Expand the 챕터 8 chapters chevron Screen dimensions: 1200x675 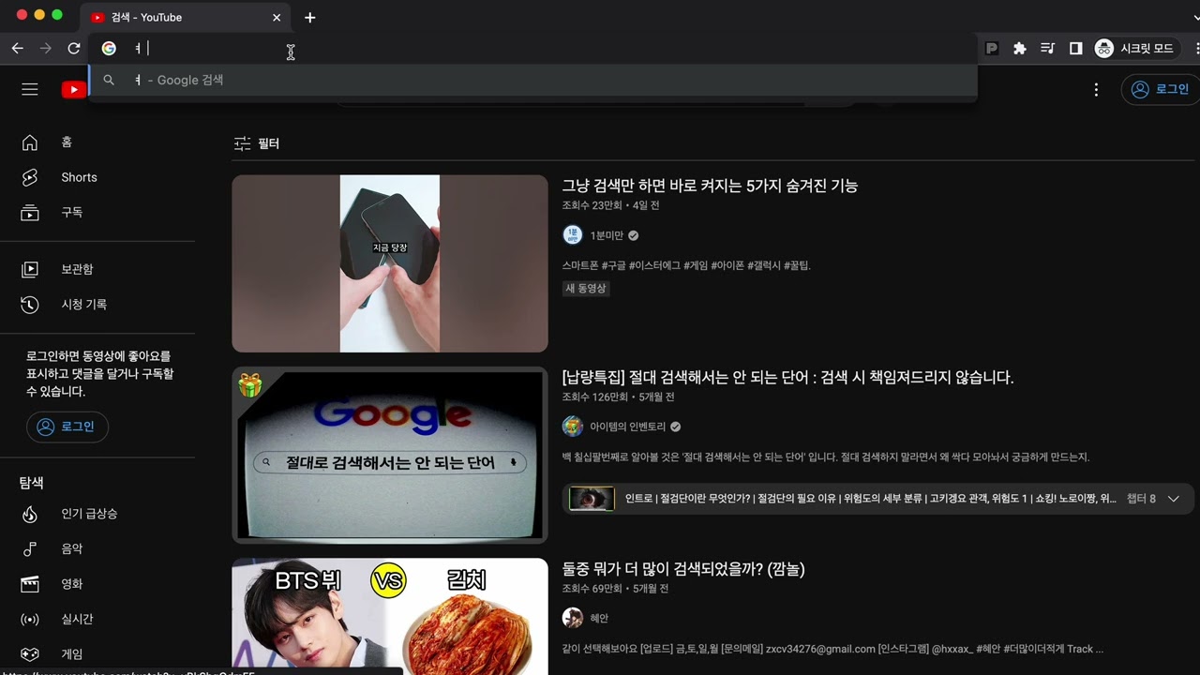click(1173, 499)
